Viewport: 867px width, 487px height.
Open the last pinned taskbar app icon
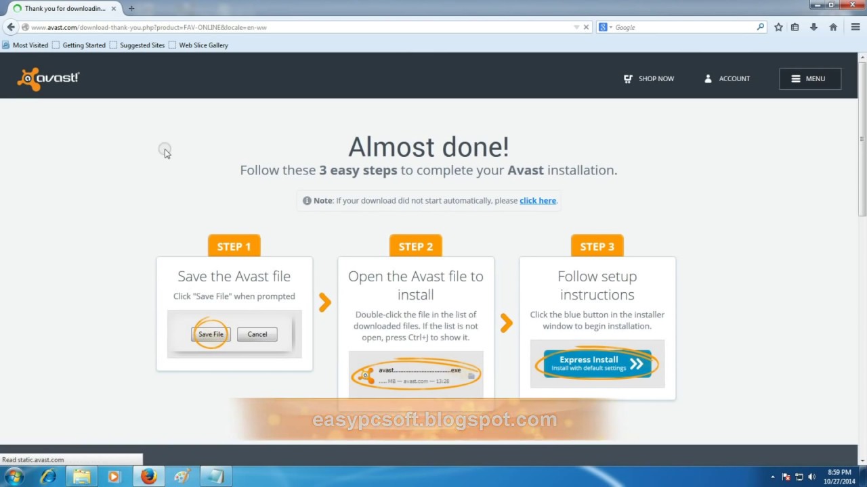coord(215,476)
